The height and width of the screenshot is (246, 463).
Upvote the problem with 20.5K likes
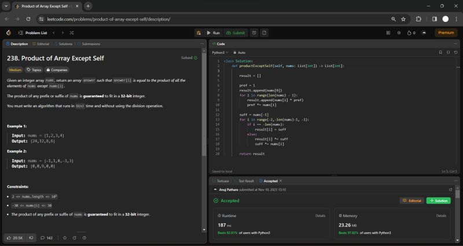[x=15, y=237]
